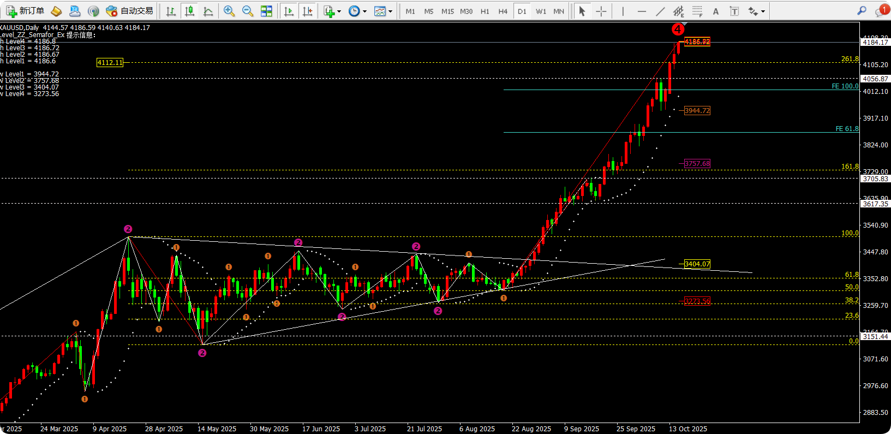Viewport: 891px width, 434px height.
Task: Open search magnifier icon
Action: pyautogui.click(x=862, y=11)
